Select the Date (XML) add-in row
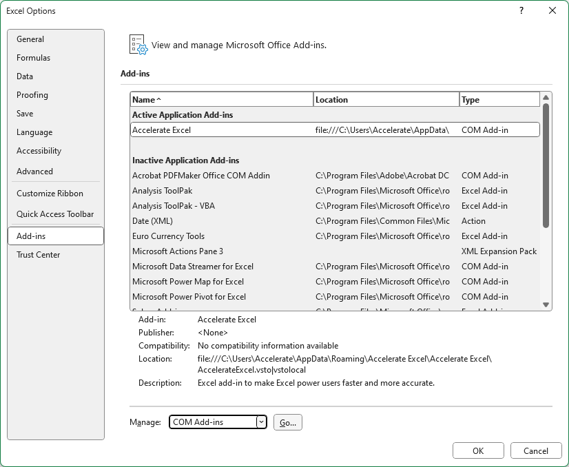 [335, 221]
